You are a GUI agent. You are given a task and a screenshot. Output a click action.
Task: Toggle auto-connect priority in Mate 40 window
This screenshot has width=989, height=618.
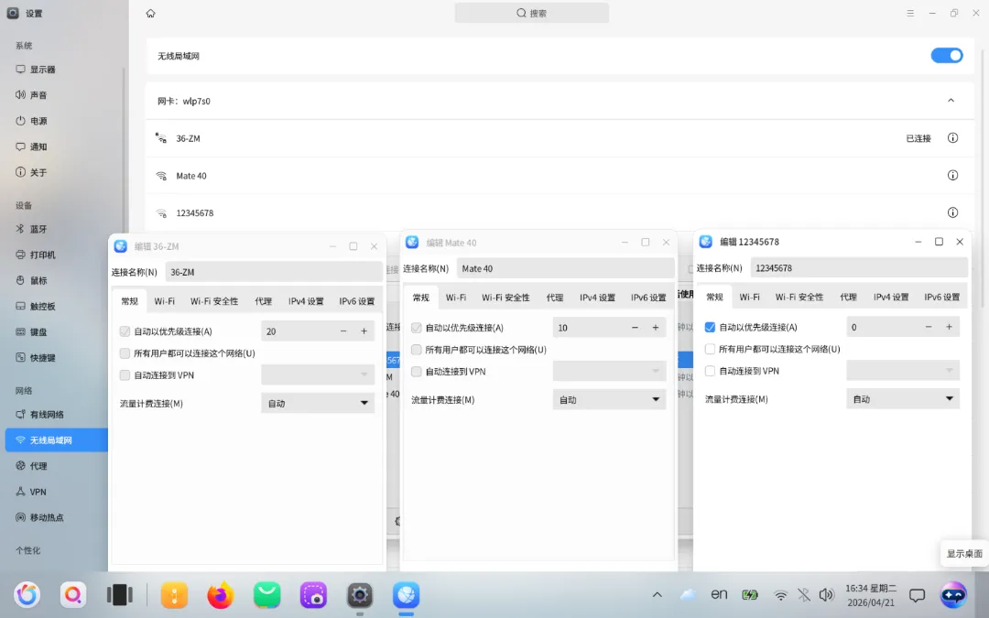(417, 328)
